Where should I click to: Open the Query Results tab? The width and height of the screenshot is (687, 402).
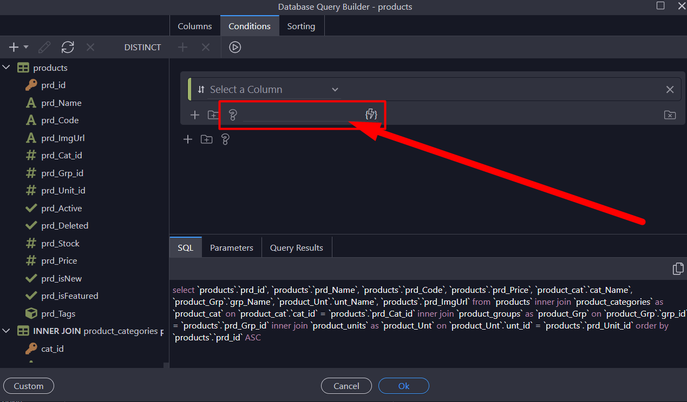coord(296,247)
